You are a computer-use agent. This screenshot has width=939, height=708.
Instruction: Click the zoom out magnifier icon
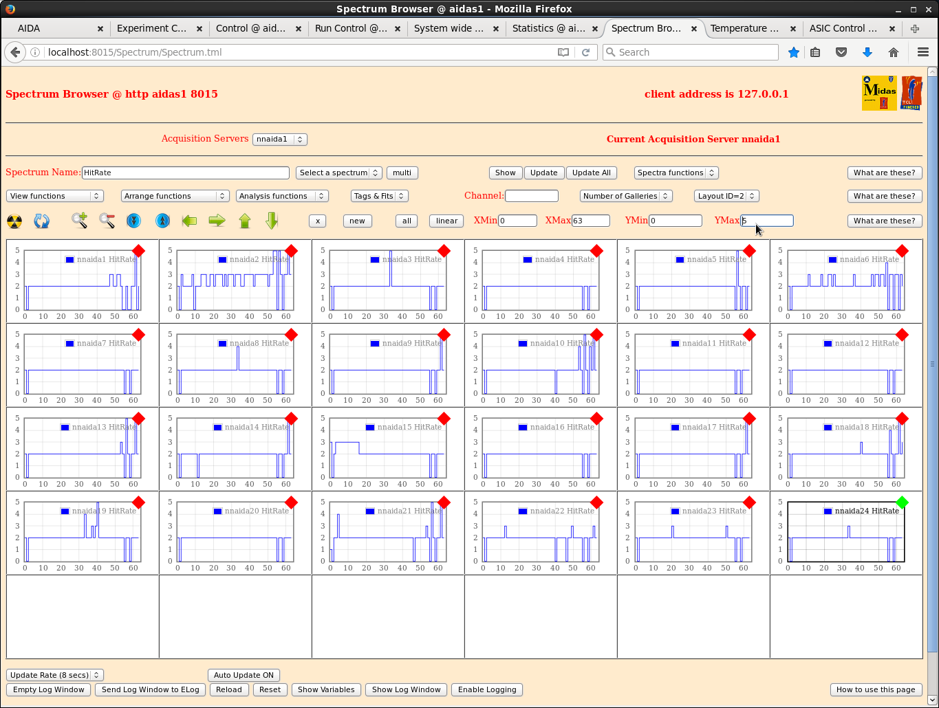107,221
